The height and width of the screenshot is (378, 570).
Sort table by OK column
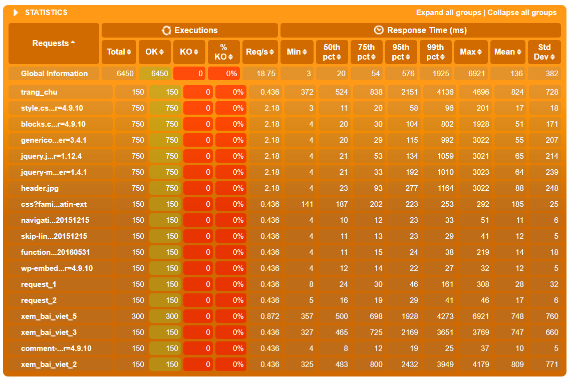pos(154,52)
